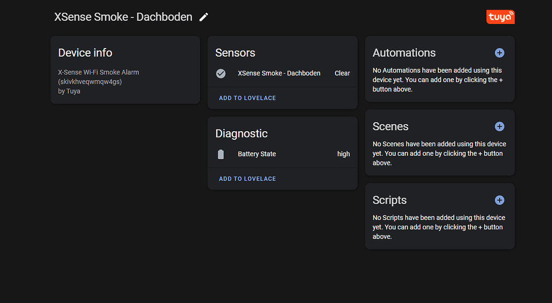Open the Tuya integration logo
The height and width of the screenshot is (303, 552).
click(x=500, y=17)
